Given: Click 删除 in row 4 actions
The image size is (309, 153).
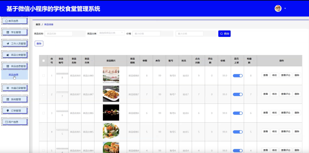Looking at the screenshot, I should pos(297,131).
